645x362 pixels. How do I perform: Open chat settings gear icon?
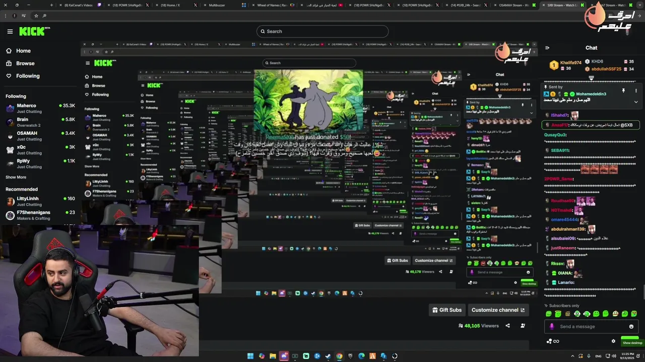(613, 341)
